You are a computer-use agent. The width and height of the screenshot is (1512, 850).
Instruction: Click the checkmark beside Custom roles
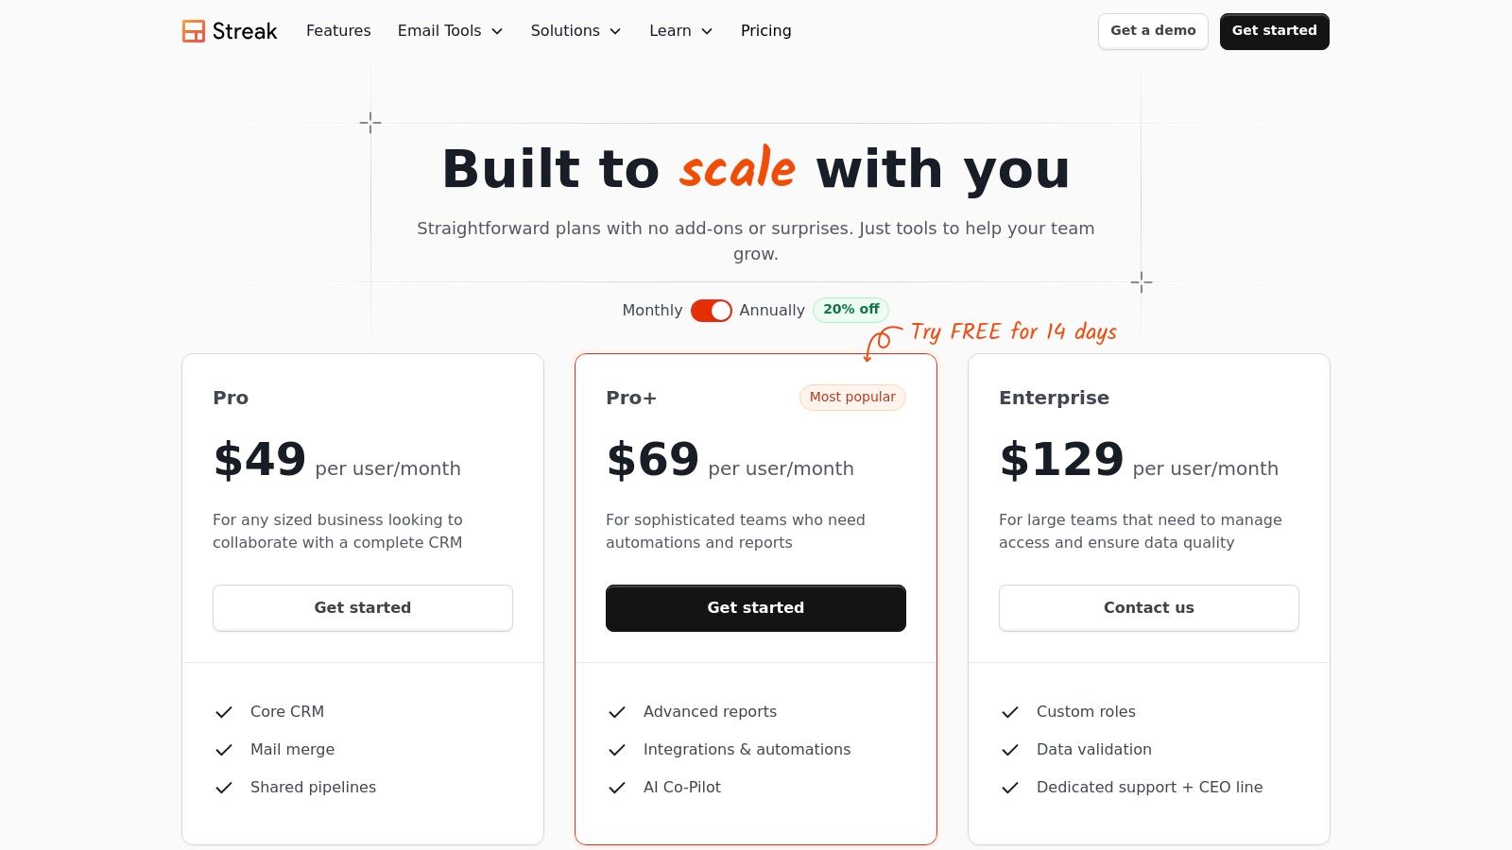pos(1010,712)
